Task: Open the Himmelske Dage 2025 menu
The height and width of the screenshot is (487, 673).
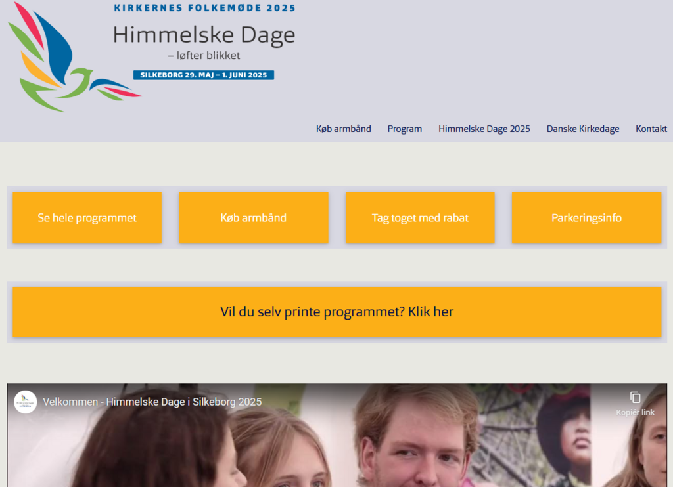Action: pos(484,129)
